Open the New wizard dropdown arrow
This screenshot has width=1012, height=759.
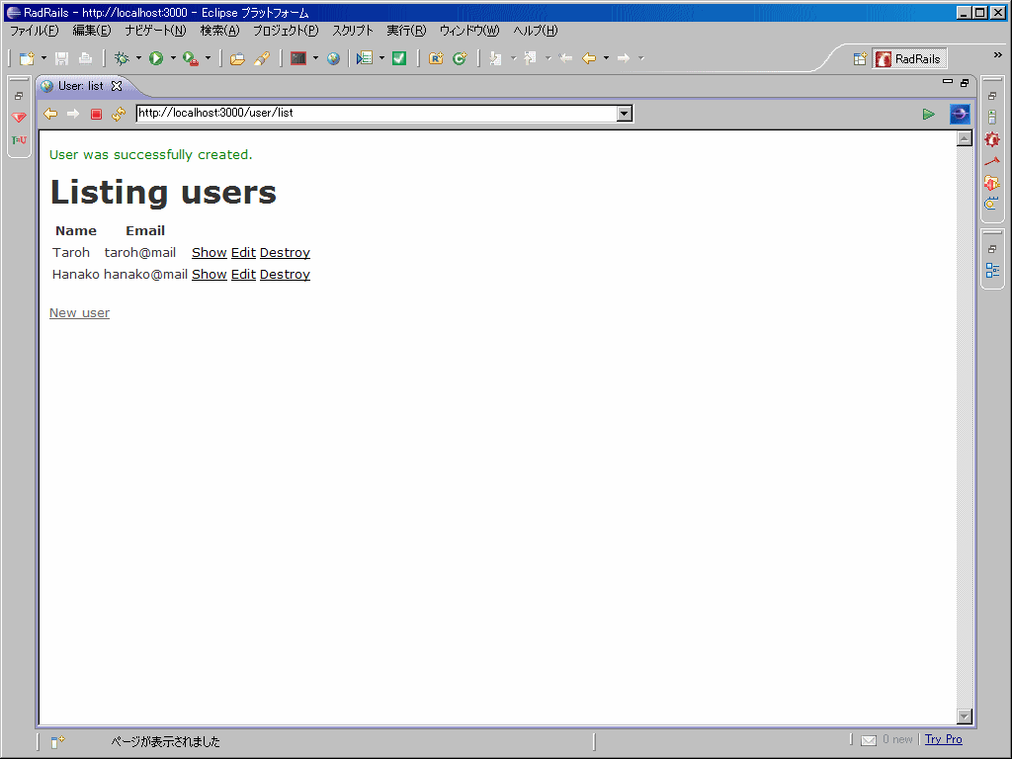pos(43,58)
